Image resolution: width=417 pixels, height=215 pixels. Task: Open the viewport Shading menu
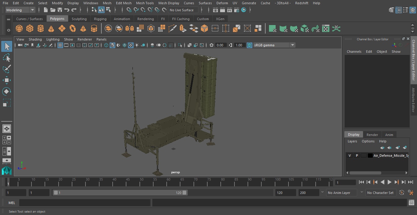pyautogui.click(x=35, y=39)
